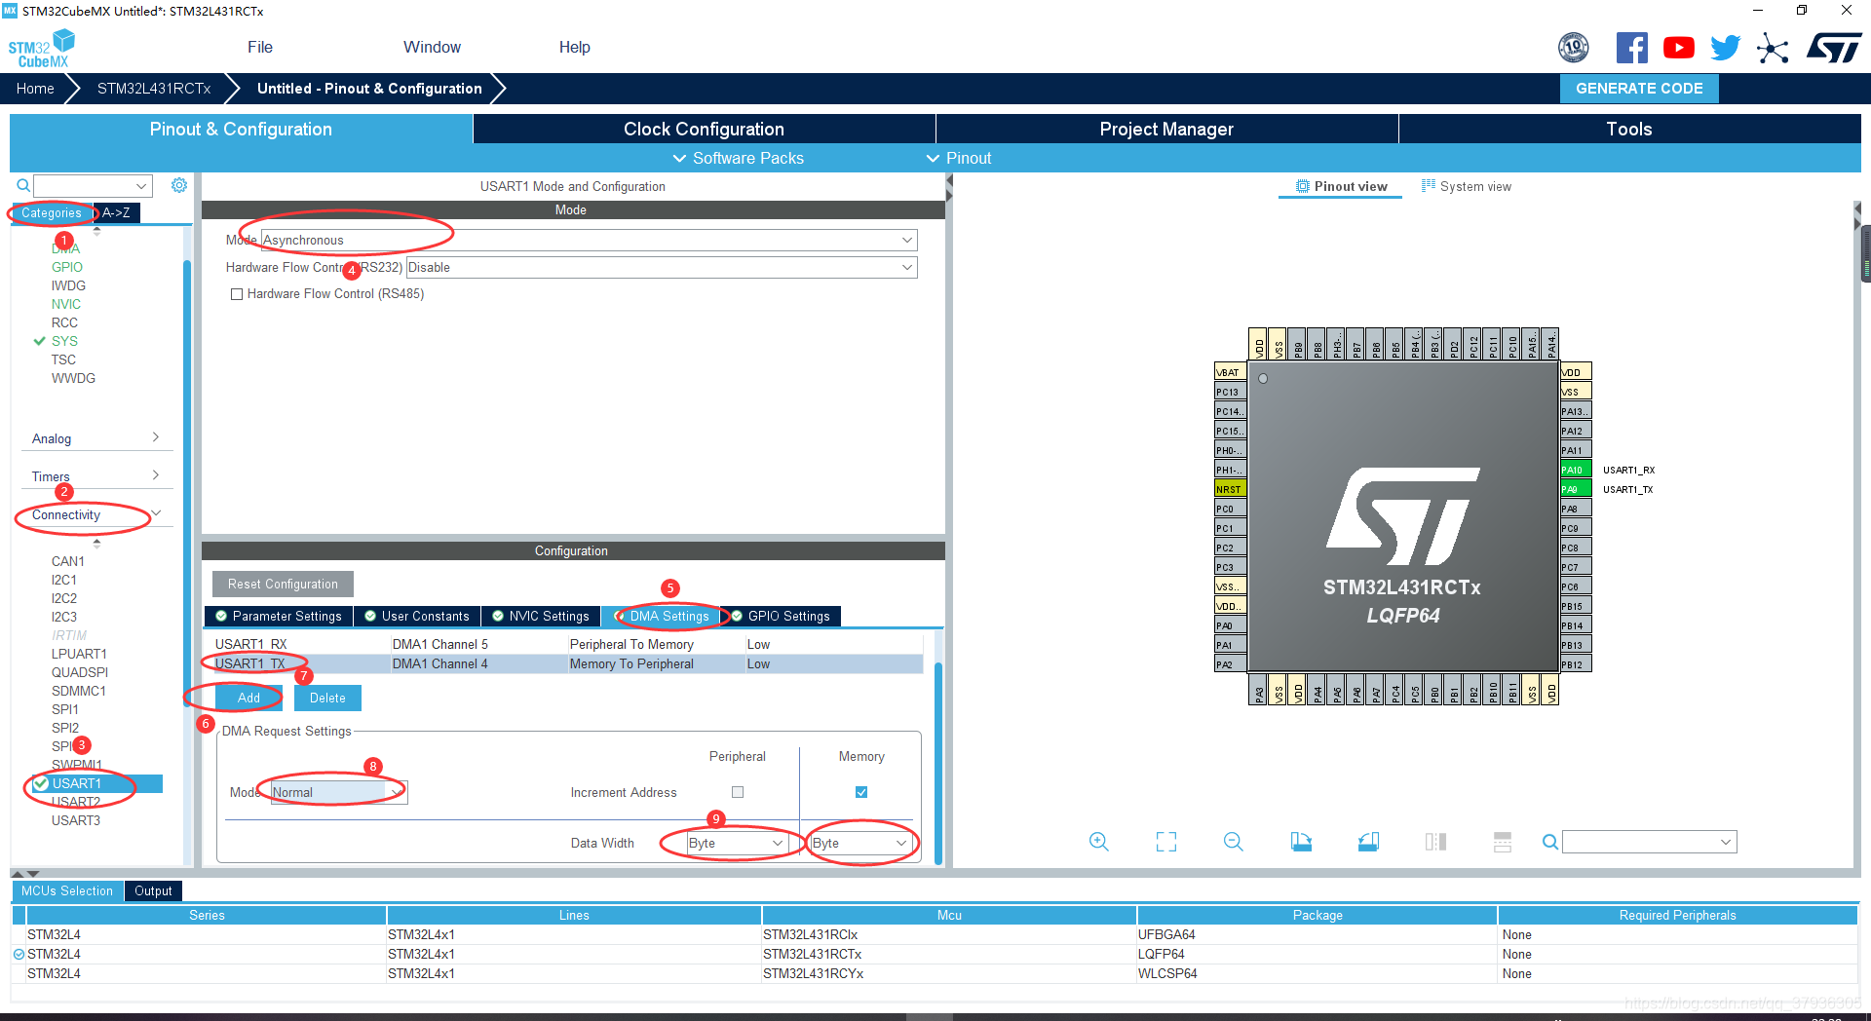Open the USART Mode dropdown

pyautogui.click(x=589, y=240)
